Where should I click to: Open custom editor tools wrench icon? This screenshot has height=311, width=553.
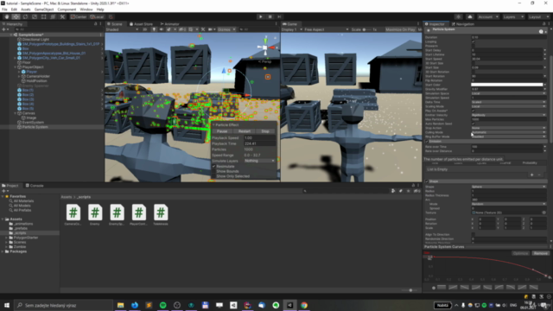(62, 16)
